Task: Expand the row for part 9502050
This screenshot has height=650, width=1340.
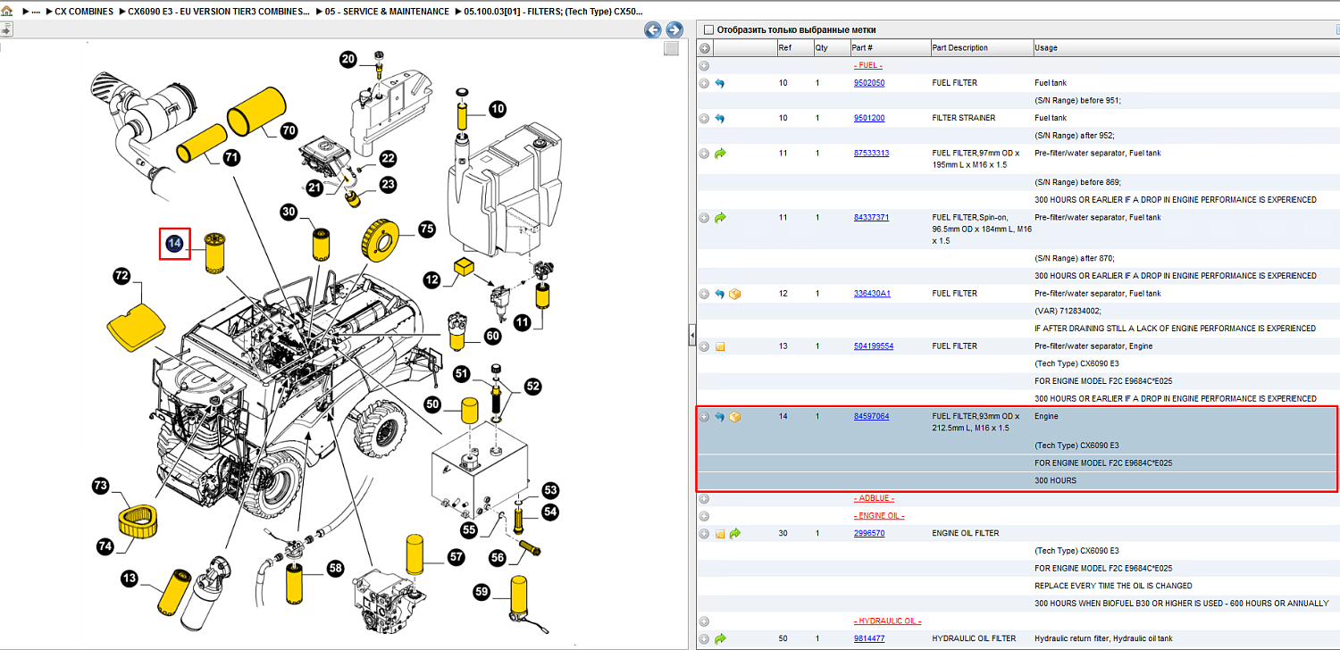Action: click(x=704, y=83)
